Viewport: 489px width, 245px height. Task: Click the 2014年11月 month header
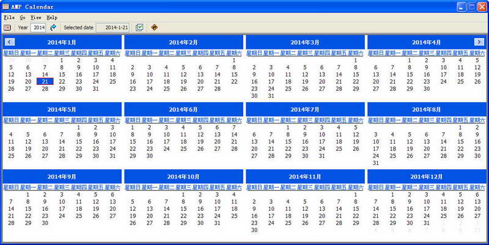(x=305, y=177)
